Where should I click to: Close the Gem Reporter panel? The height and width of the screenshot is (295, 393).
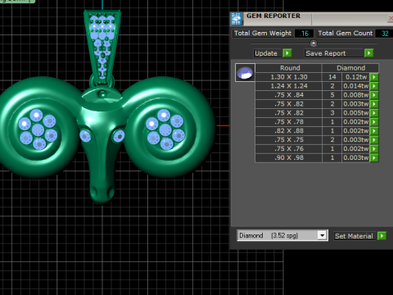pyautogui.click(x=391, y=18)
